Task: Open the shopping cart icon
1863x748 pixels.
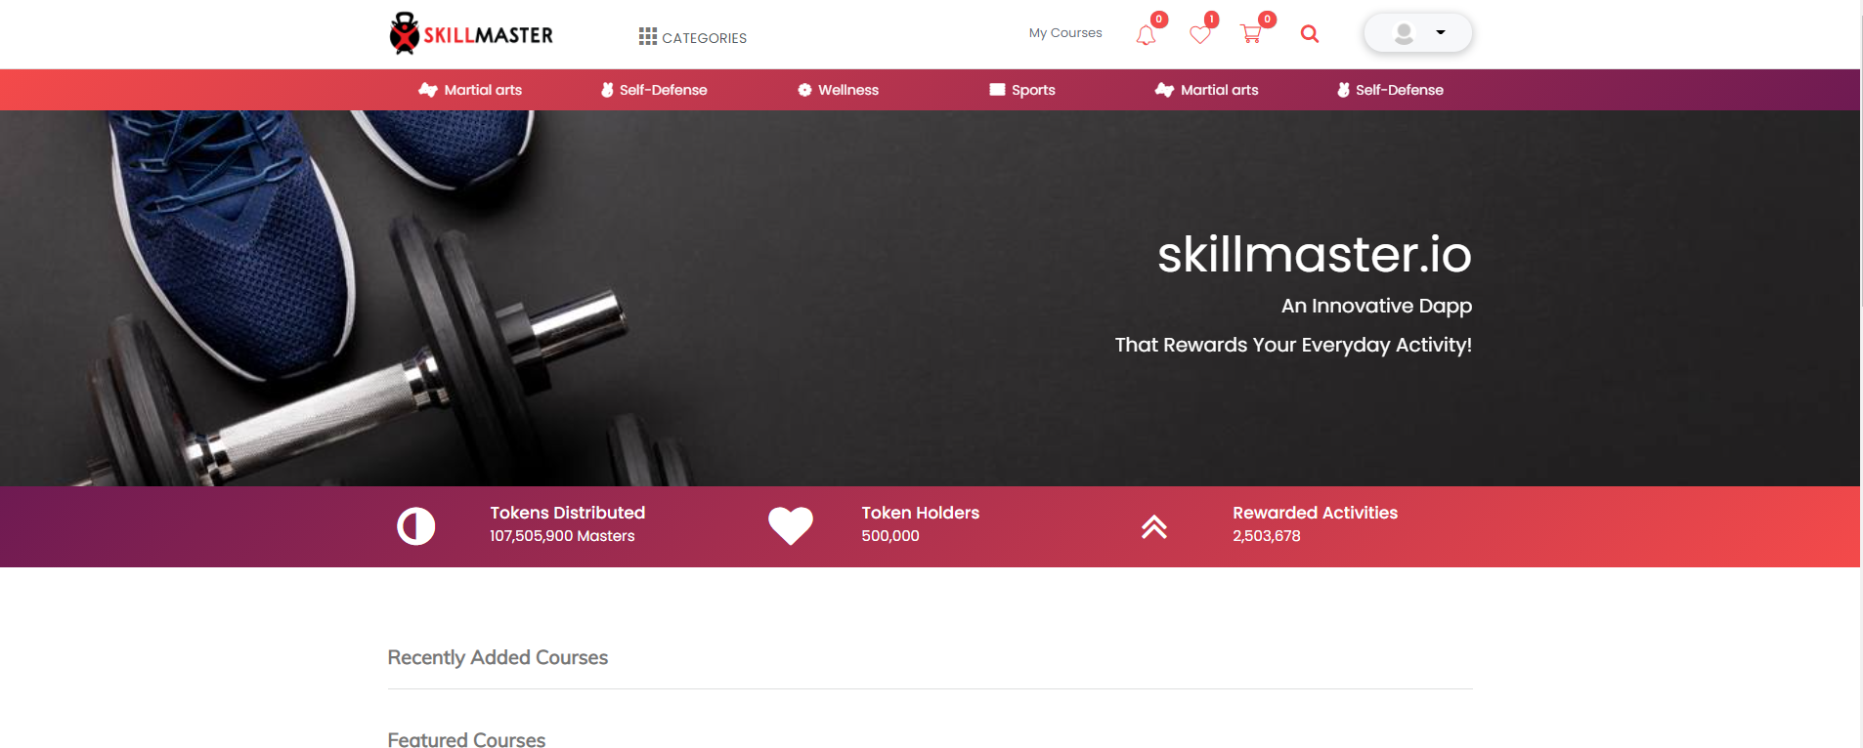Action: tap(1251, 34)
